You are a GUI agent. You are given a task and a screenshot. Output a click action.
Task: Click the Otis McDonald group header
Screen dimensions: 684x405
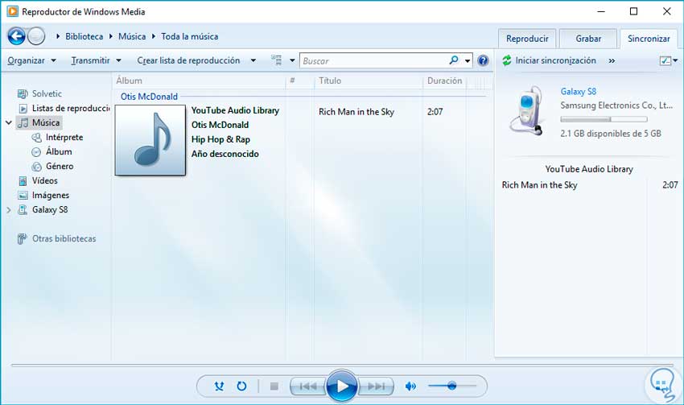tap(149, 97)
